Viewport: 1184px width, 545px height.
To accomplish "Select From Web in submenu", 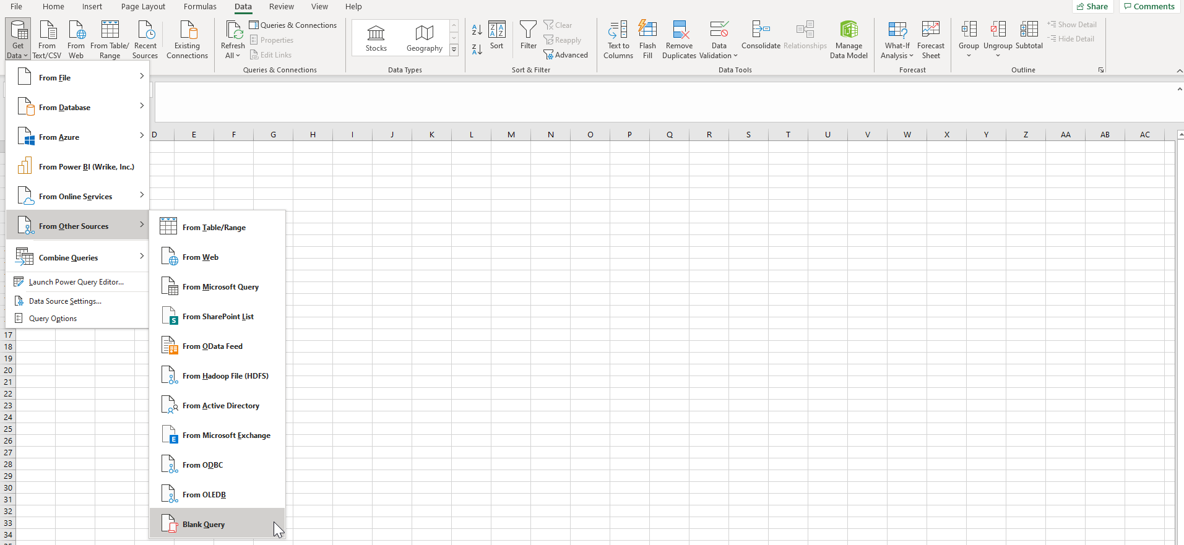I will coord(217,257).
